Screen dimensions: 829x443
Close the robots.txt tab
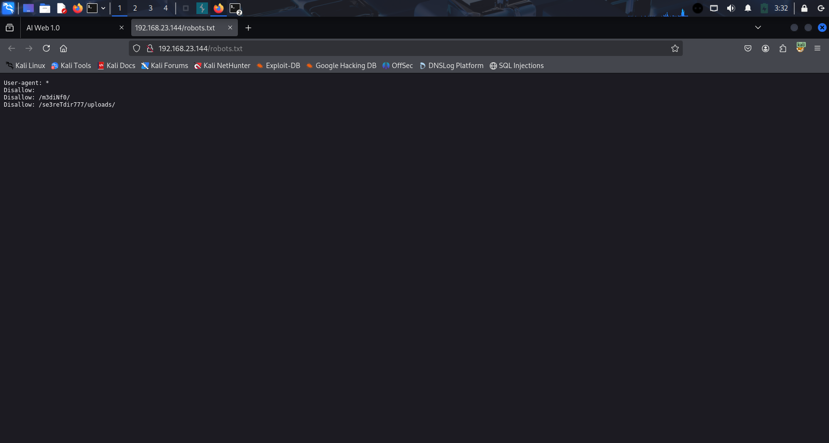(230, 28)
